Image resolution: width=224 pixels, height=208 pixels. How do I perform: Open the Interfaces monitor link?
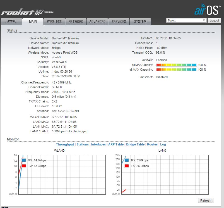[98, 144]
